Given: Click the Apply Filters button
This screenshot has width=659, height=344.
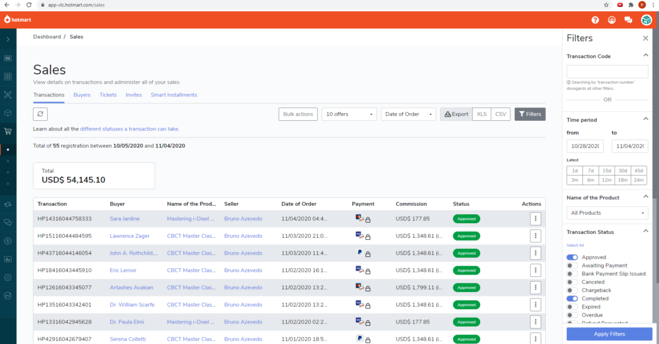Looking at the screenshot, I should (x=609, y=334).
